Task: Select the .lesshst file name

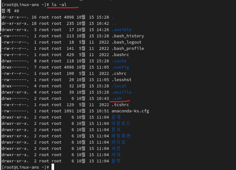Action: [x=121, y=80]
